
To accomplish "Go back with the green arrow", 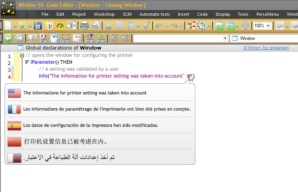I will pos(8,38).
